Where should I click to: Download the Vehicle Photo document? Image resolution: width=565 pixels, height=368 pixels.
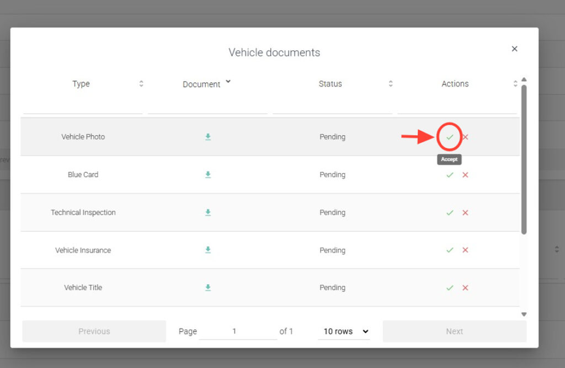pos(208,137)
